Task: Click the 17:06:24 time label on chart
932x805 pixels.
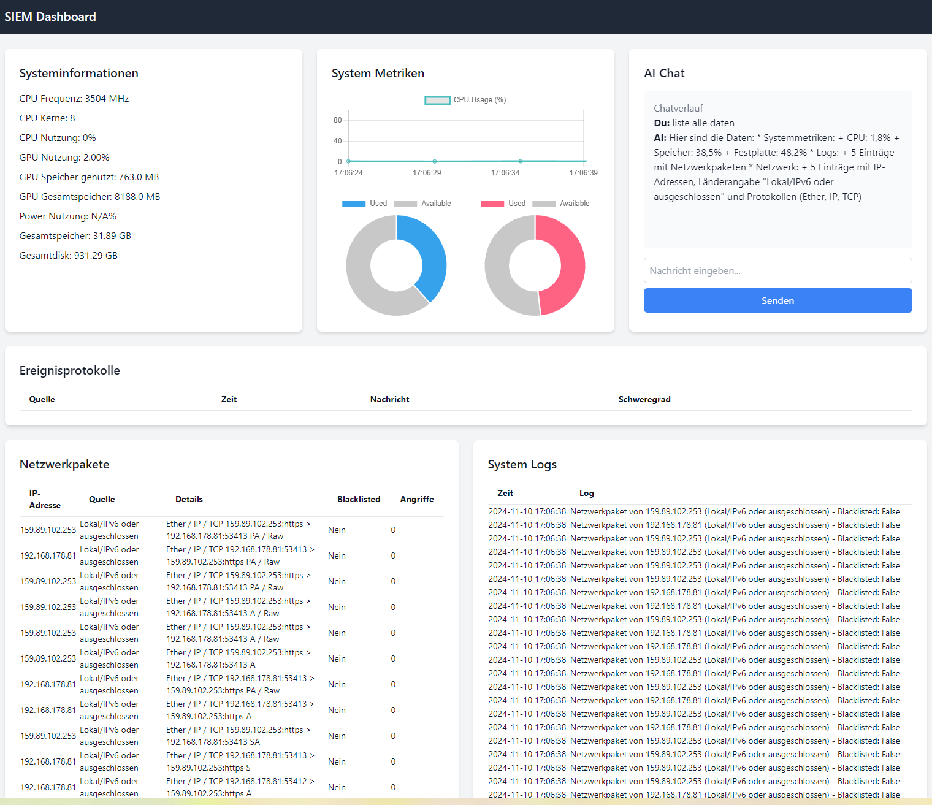Action: click(348, 173)
